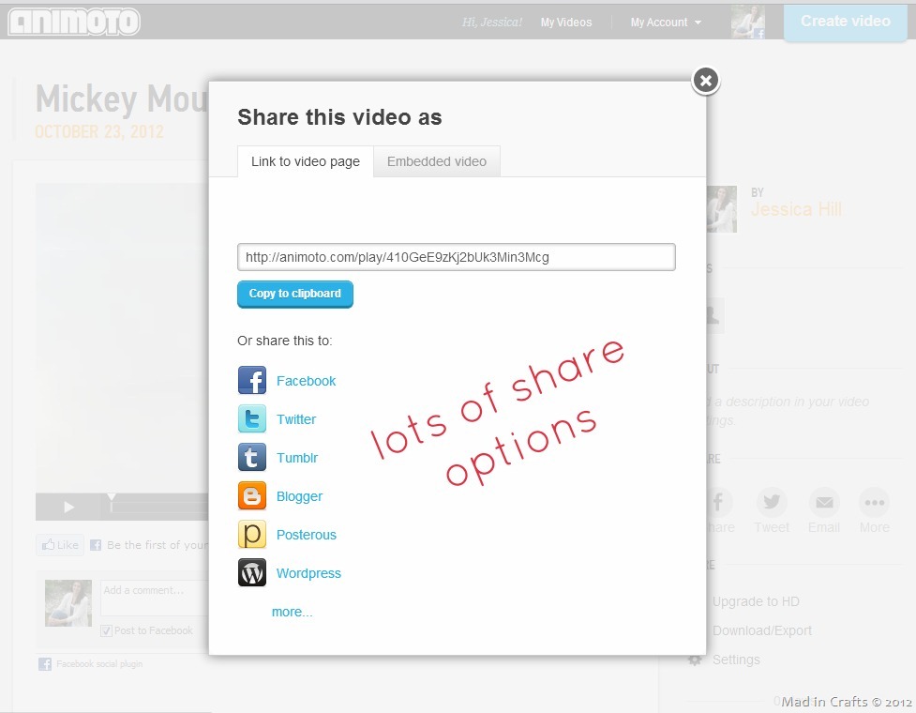Click the video progress bar marker
Viewport: 916px width, 713px height.
[111, 498]
